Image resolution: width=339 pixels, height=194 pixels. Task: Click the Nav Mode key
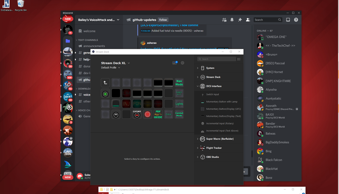(x=179, y=82)
